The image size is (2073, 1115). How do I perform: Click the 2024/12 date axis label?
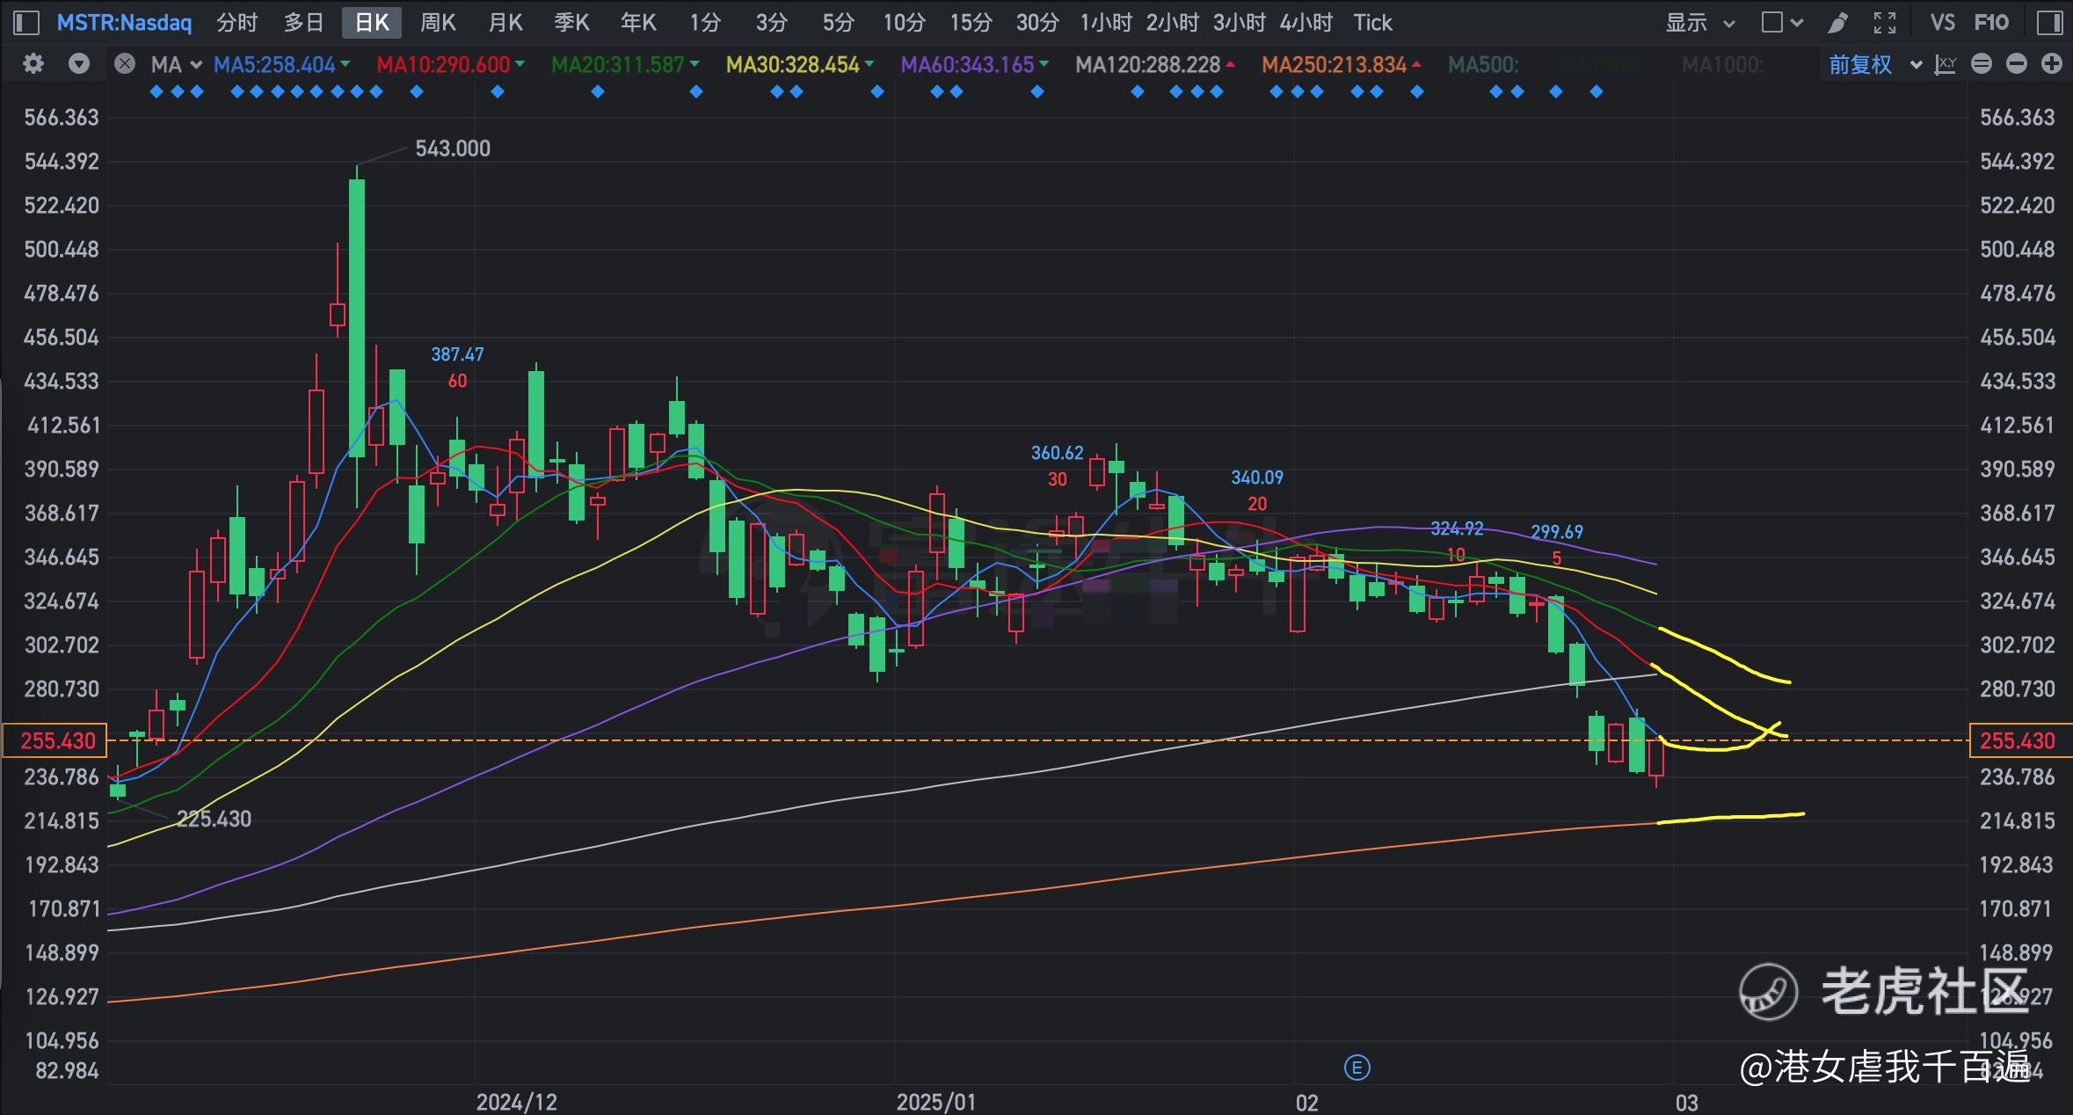[516, 1102]
